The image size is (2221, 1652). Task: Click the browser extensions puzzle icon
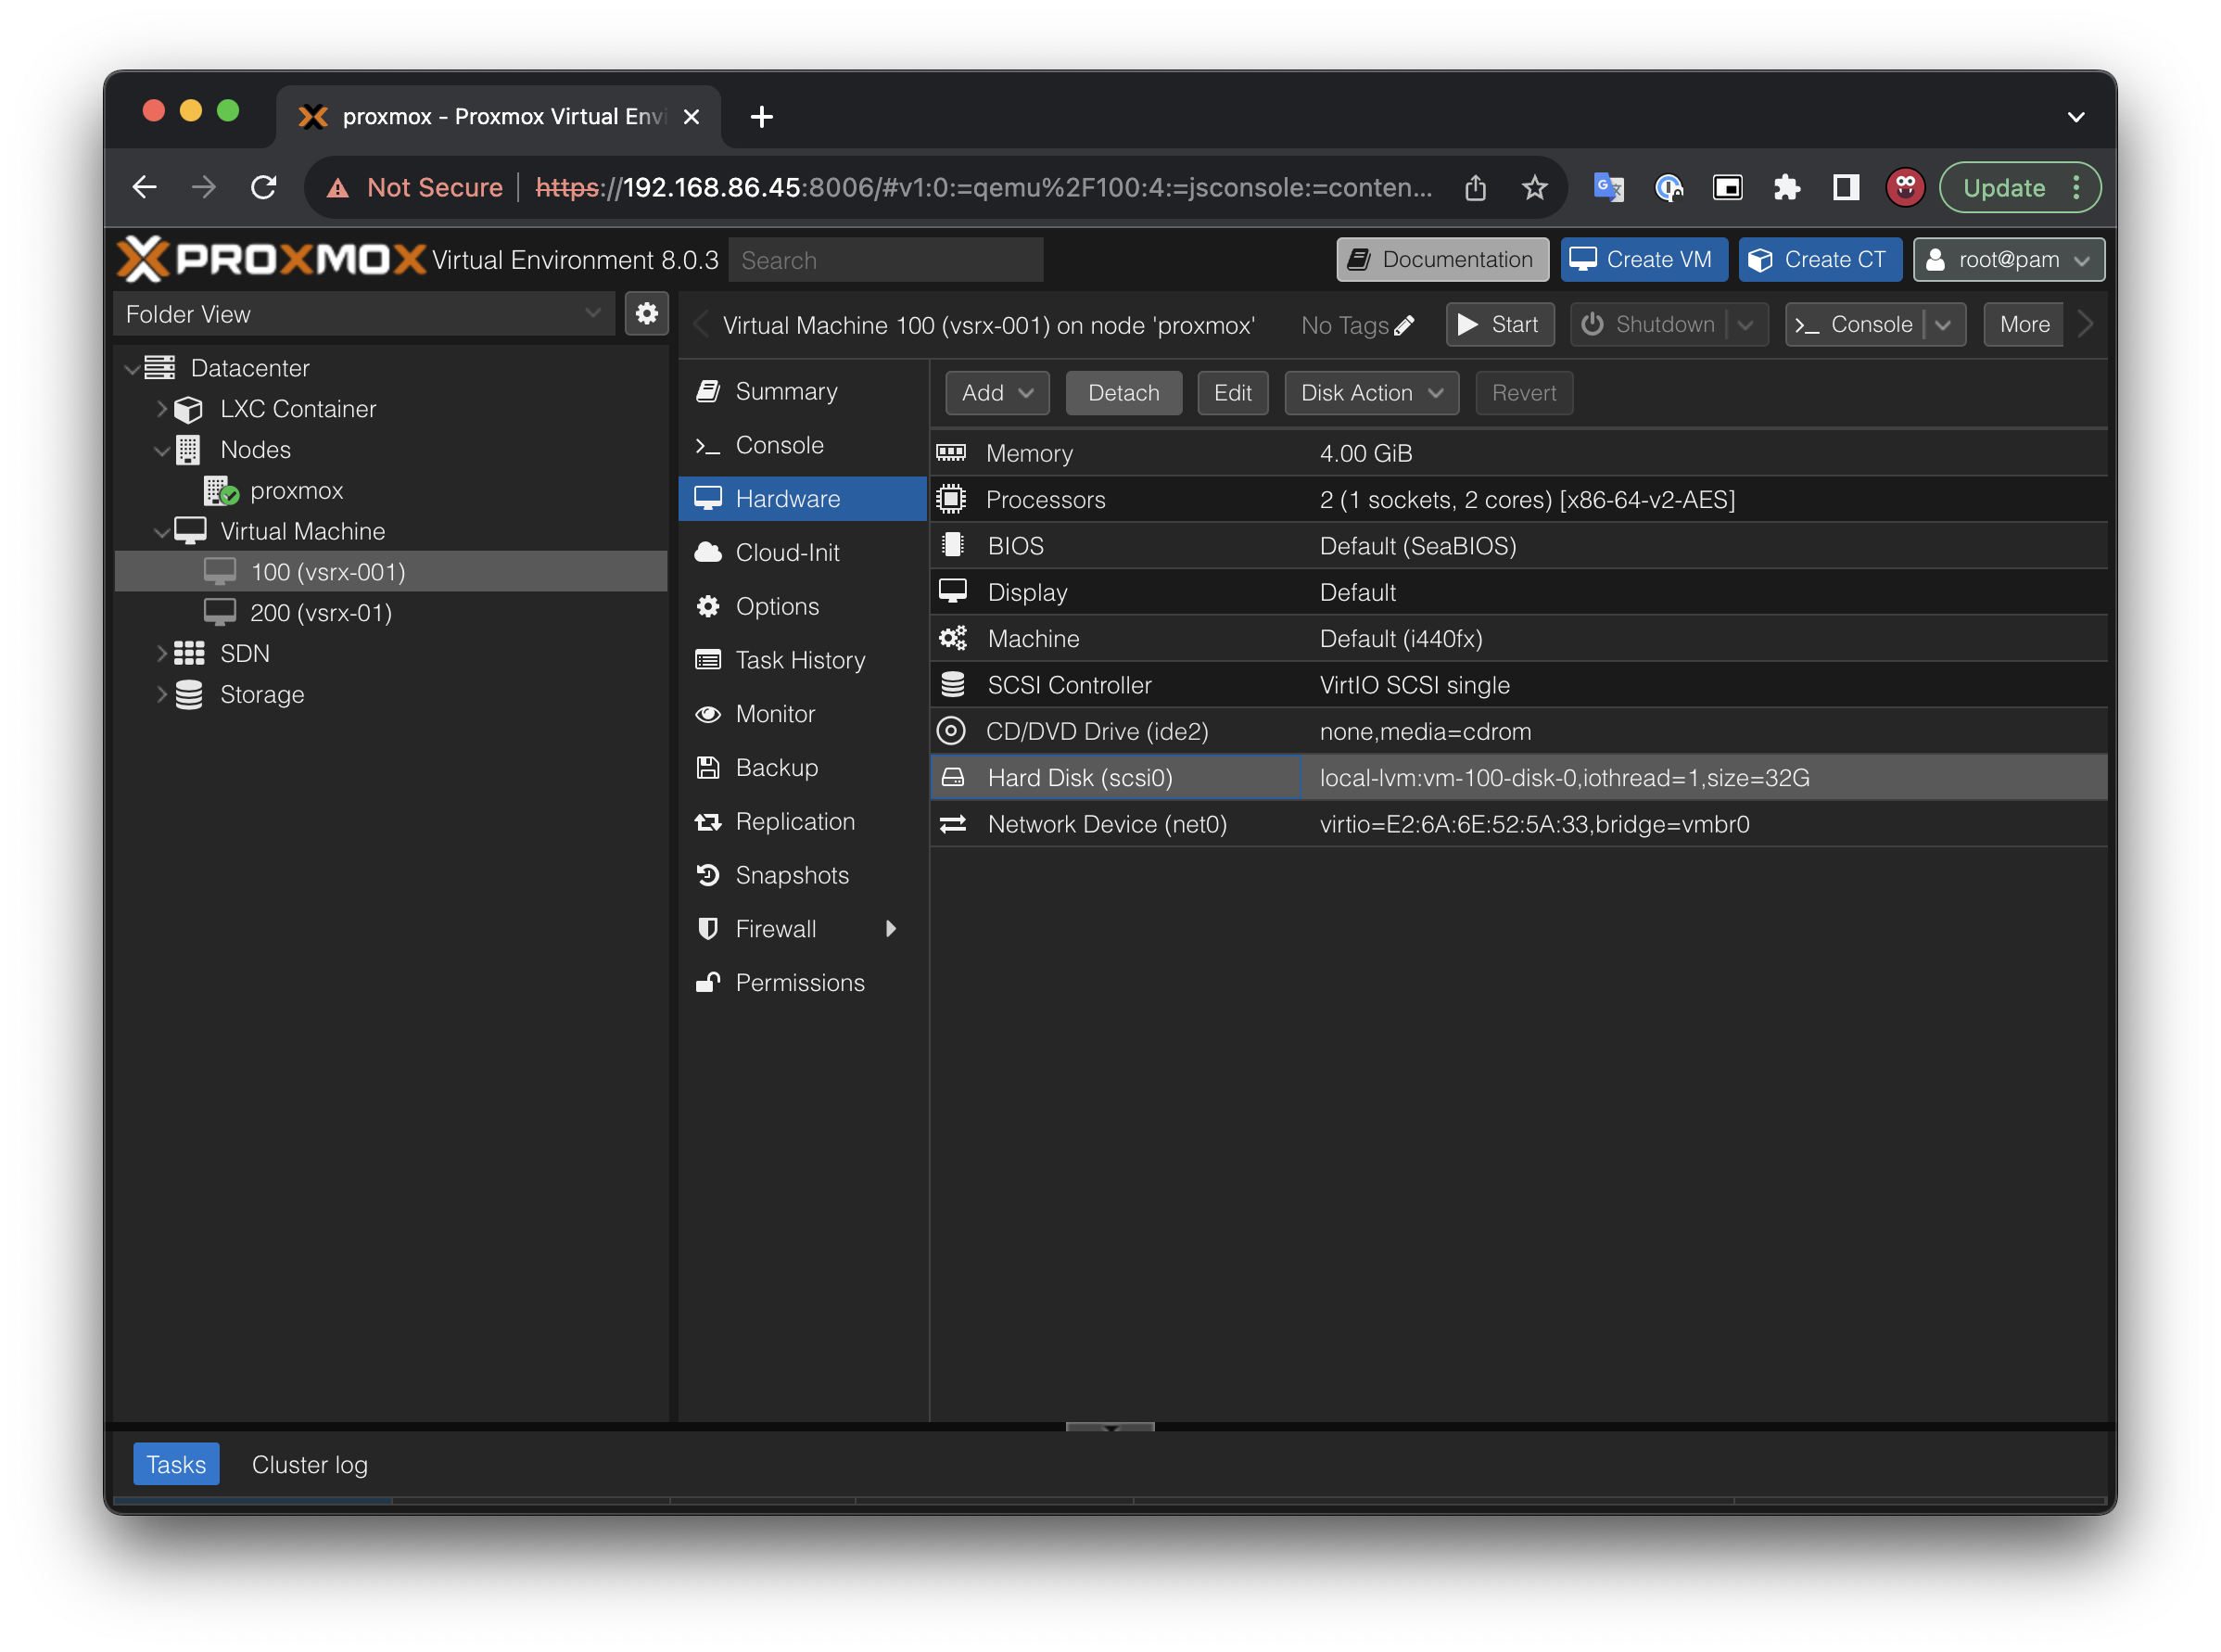tap(1786, 187)
